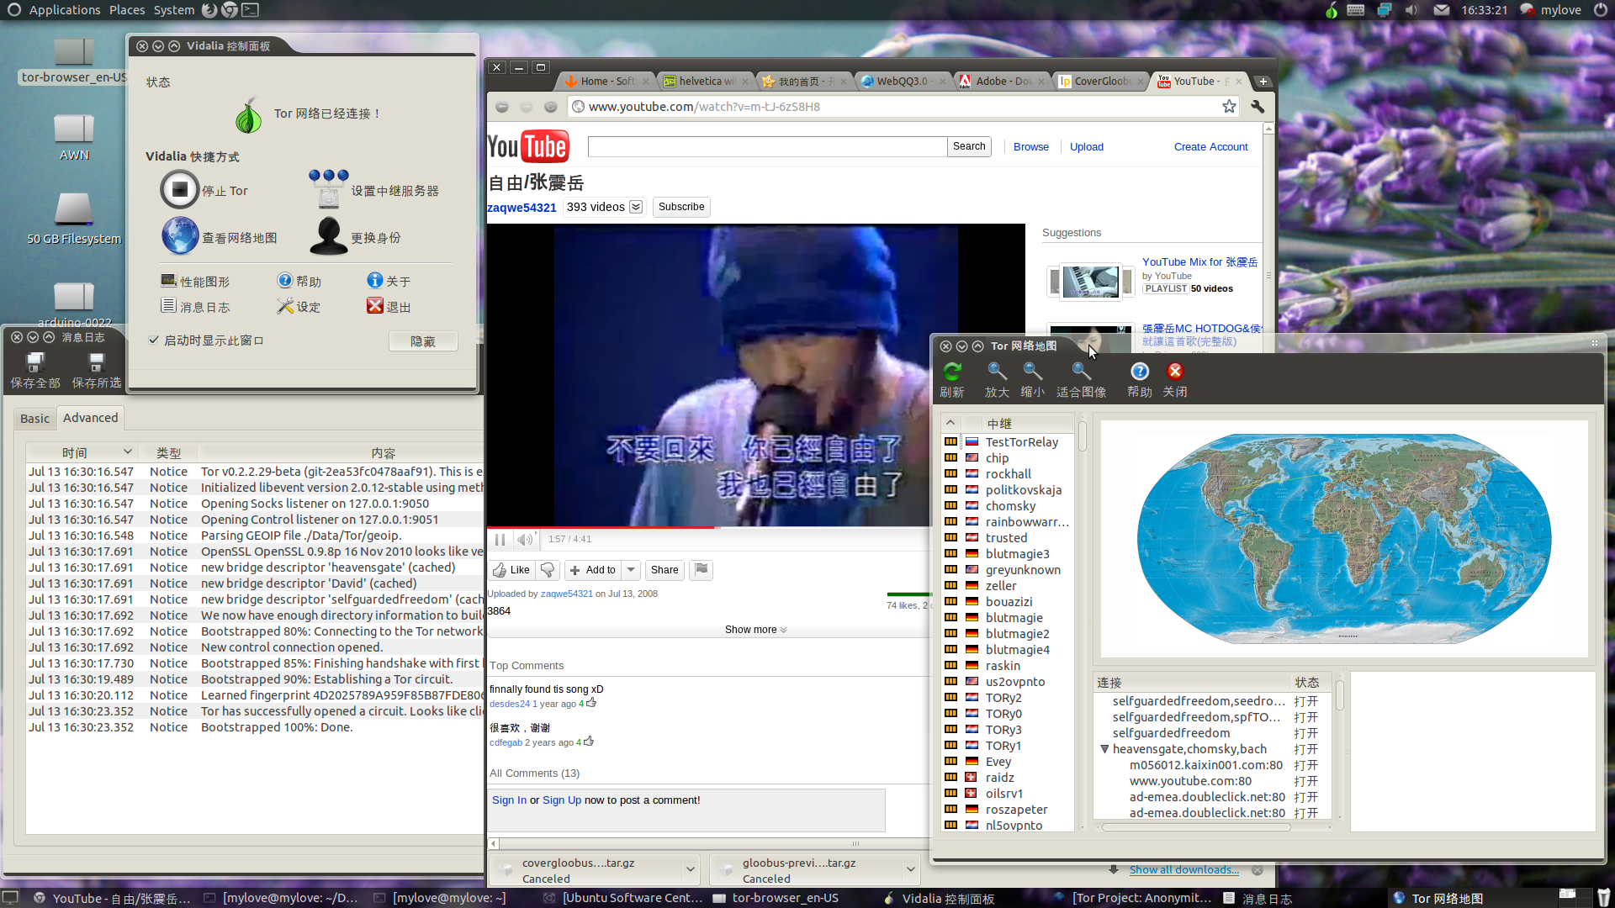The height and width of the screenshot is (908, 1615).
Task: Select the TestTorRelay entry
Action: [1022, 442]
